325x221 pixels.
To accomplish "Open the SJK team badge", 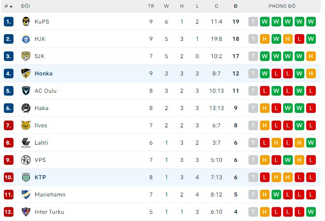I will pyautogui.click(x=26, y=56).
